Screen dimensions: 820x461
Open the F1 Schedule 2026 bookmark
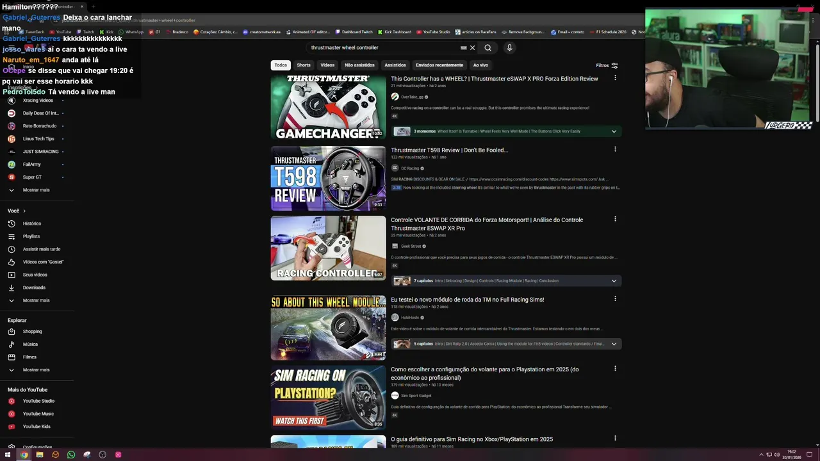[608, 31]
